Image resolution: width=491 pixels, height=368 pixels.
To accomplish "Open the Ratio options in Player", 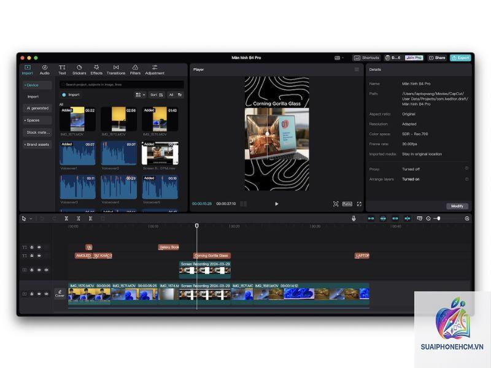I will click(347, 204).
